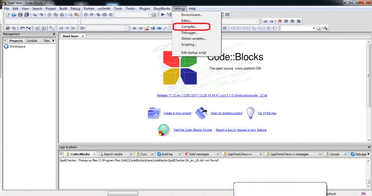
Task: Show earlier Management tabs with the left arrow
Action: point(5,41)
